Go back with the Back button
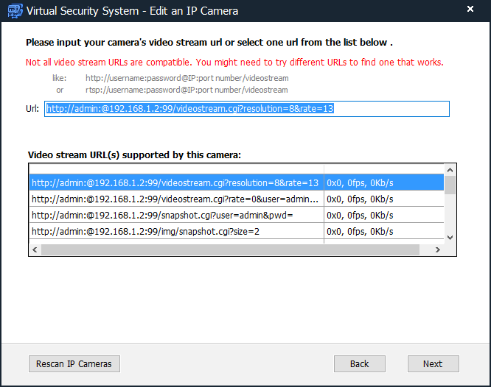The width and height of the screenshot is (491, 387). 360,364
